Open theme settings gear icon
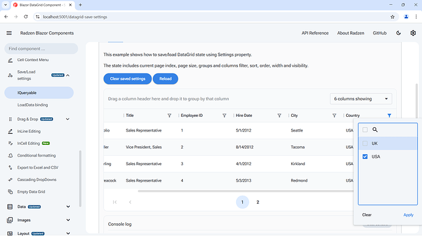Image resolution: width=422 pixels, height=236 pixels. click(413, 33)
